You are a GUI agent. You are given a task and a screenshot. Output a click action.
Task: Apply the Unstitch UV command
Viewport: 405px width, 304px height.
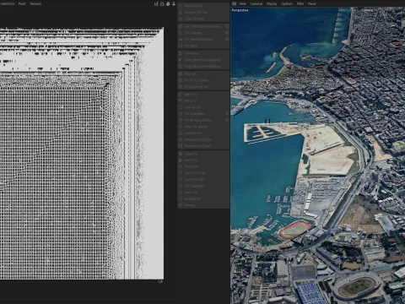click(x=203, y=133)
